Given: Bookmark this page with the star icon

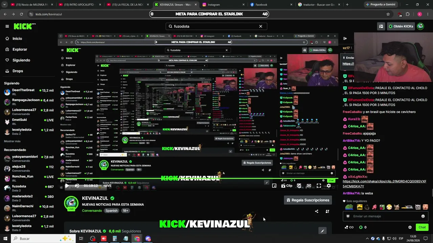Looking at the screenshot, I should point(388,14).
